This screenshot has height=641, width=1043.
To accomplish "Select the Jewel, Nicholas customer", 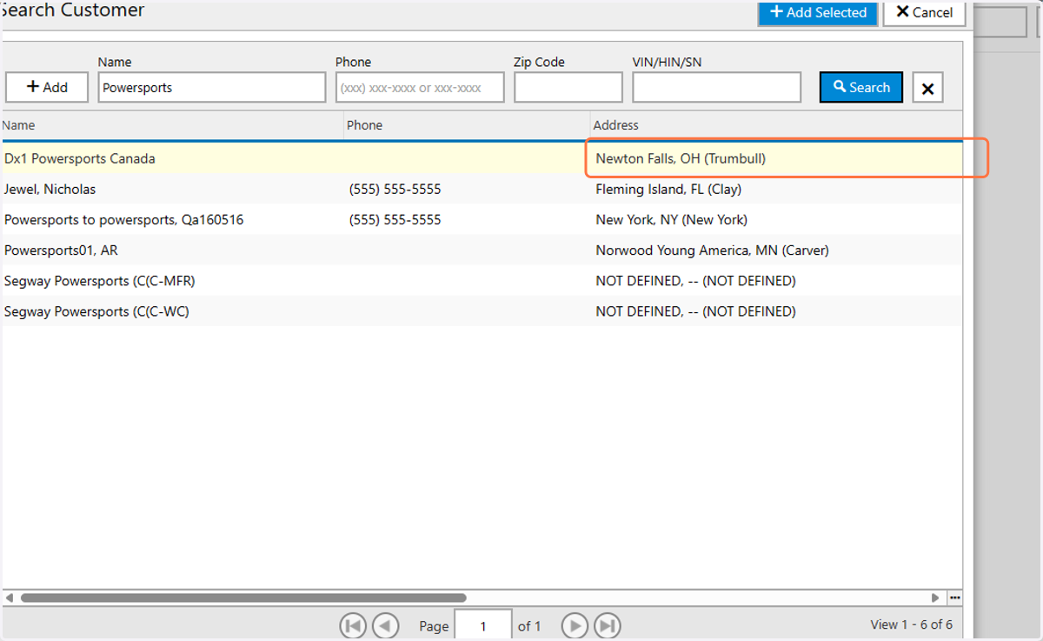I will 482,190.
